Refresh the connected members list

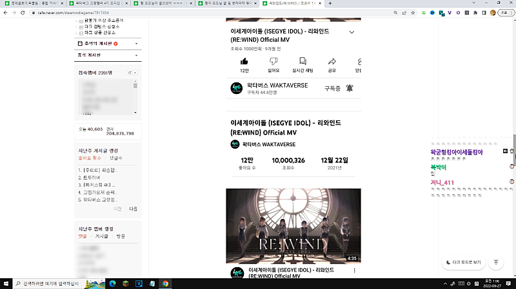coord(130,73)
